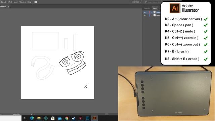
Task: Select the top layer thumbnail
Action: pos(155,12)
